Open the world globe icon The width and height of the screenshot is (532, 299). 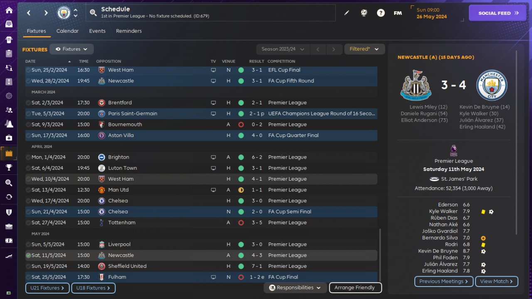click(x=364, y=13)
